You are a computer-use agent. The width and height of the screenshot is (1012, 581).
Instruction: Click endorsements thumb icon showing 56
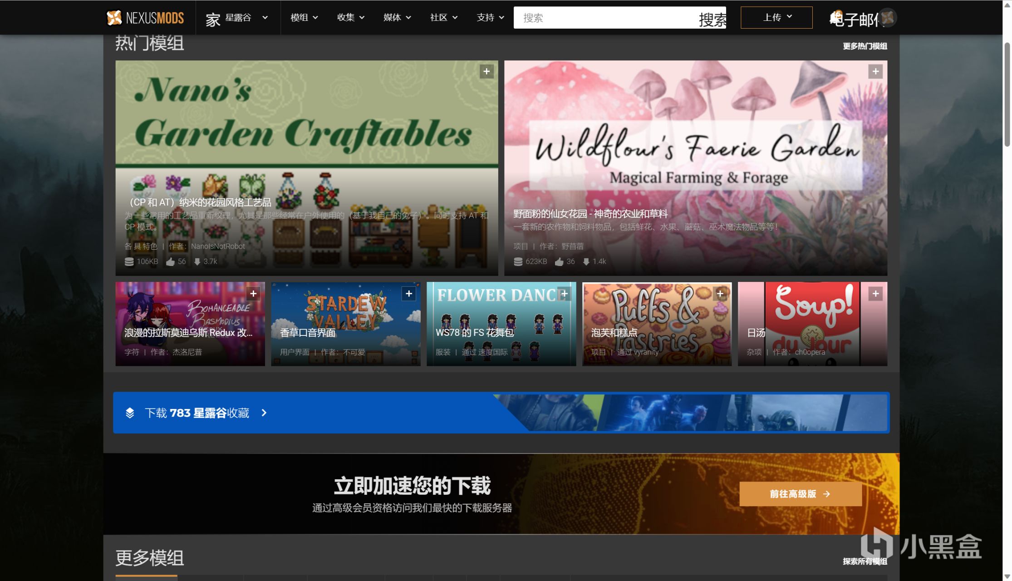click(170, 261)
